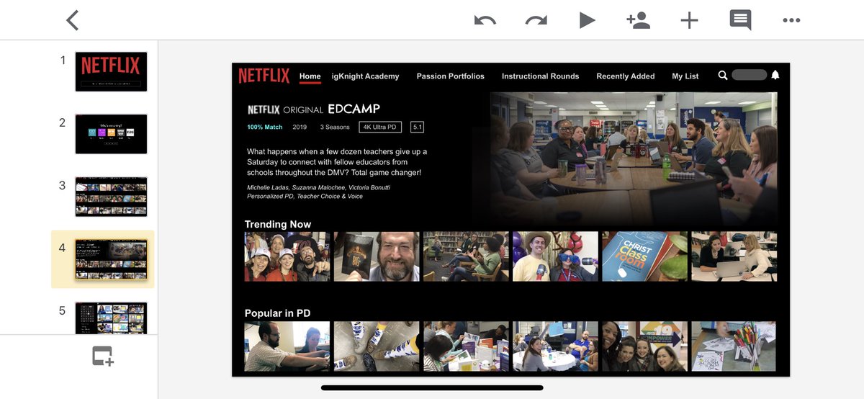The width and height of the screenshot is (864, 399).
Task: Click the 5.1 badge
Action: click(x=417, y=127)
